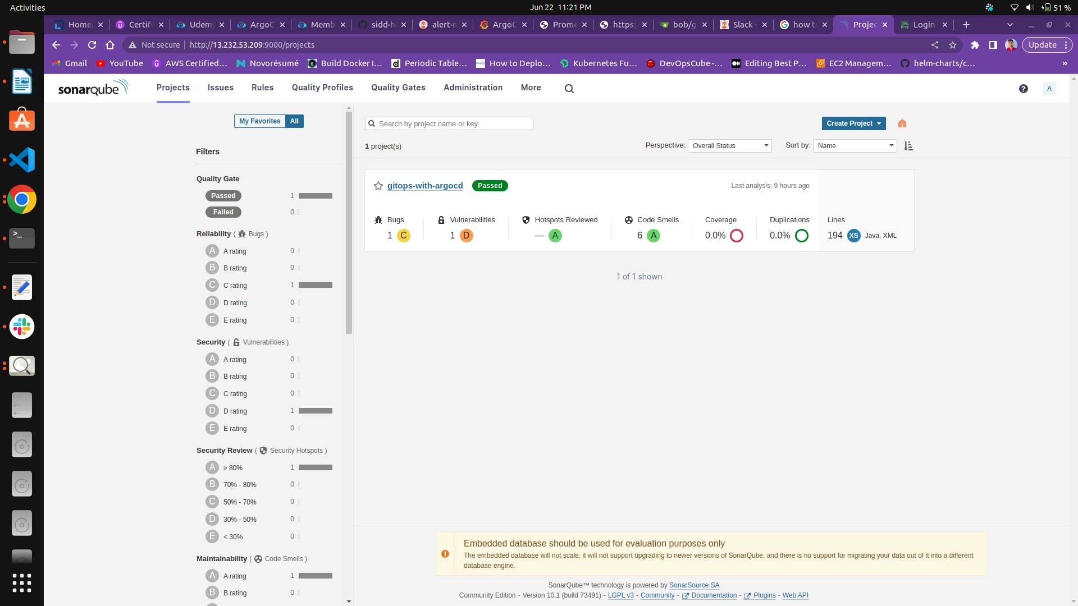Toggle the My Favorites filter
1078x606 pixels.
click(x=259, y=121)
